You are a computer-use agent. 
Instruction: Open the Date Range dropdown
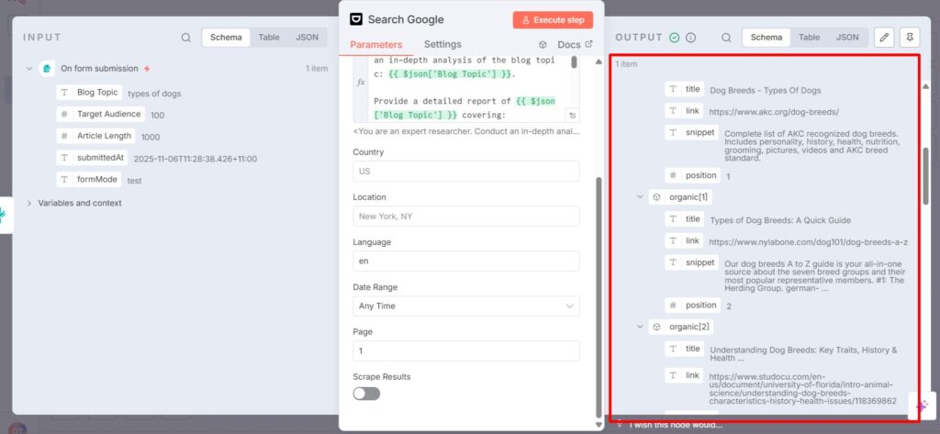[465, 306]
